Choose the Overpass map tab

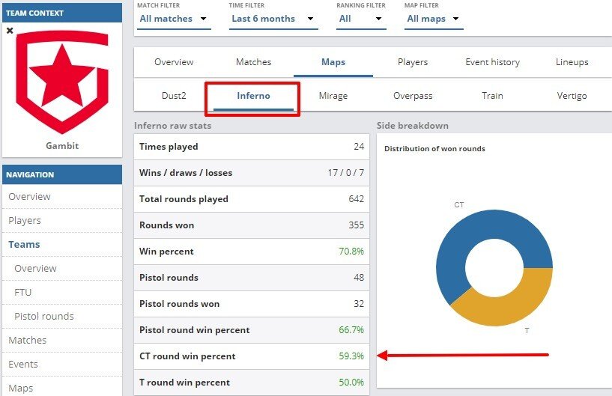tap(413, 96)
